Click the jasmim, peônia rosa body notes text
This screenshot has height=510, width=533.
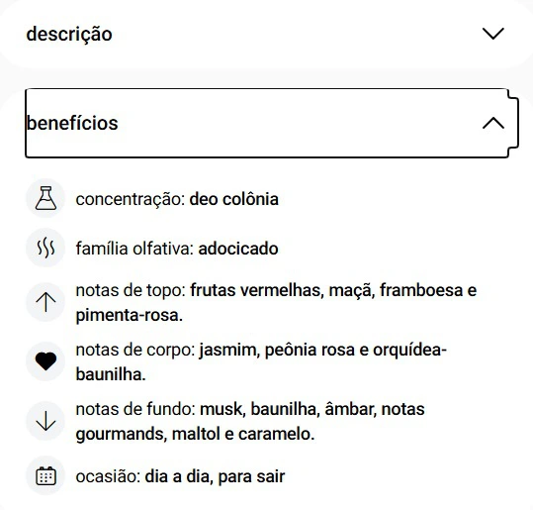[277, 350]
